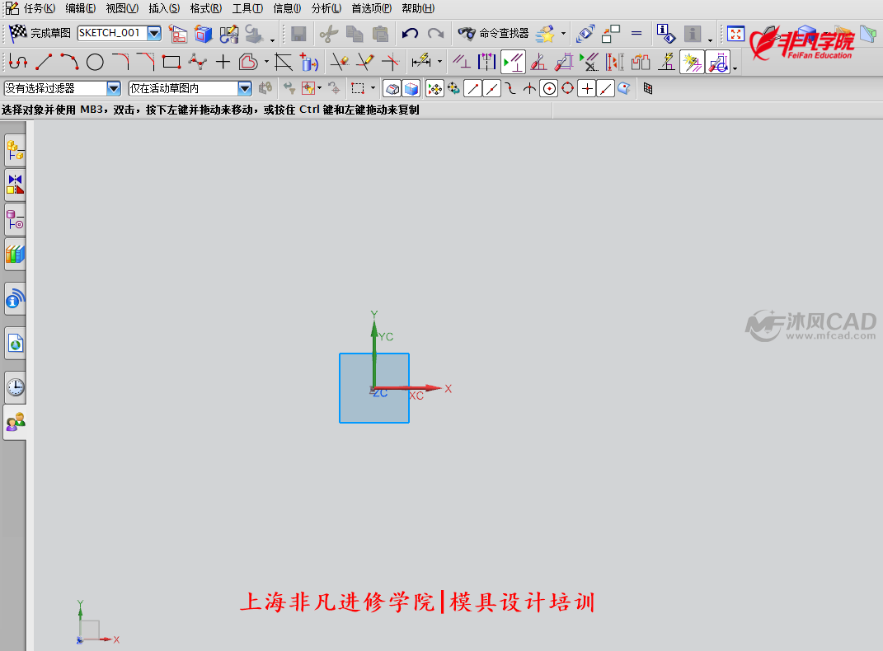Open the History clock sidebar tab
This screenshot has width=883, height=651.
click(15, 387)
